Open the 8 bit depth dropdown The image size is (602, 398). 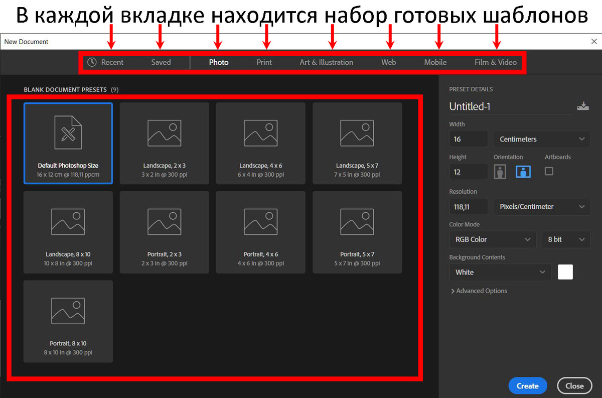point(566,239)
